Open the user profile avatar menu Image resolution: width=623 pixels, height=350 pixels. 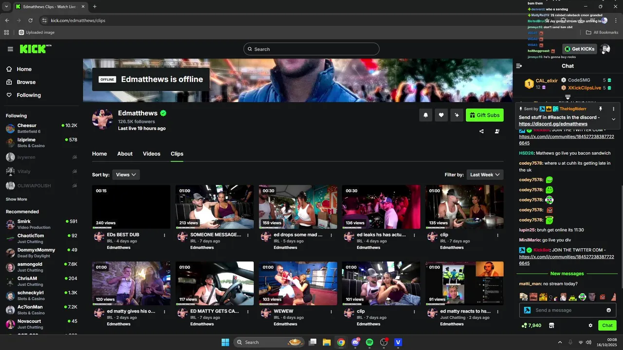pyautogui.click(x=605, y=49)
